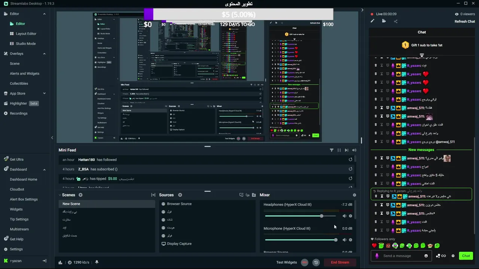Screen dimensions: 479x269
Task: Open Studio Mode in sidebar
Action: [x=26, y=44]
